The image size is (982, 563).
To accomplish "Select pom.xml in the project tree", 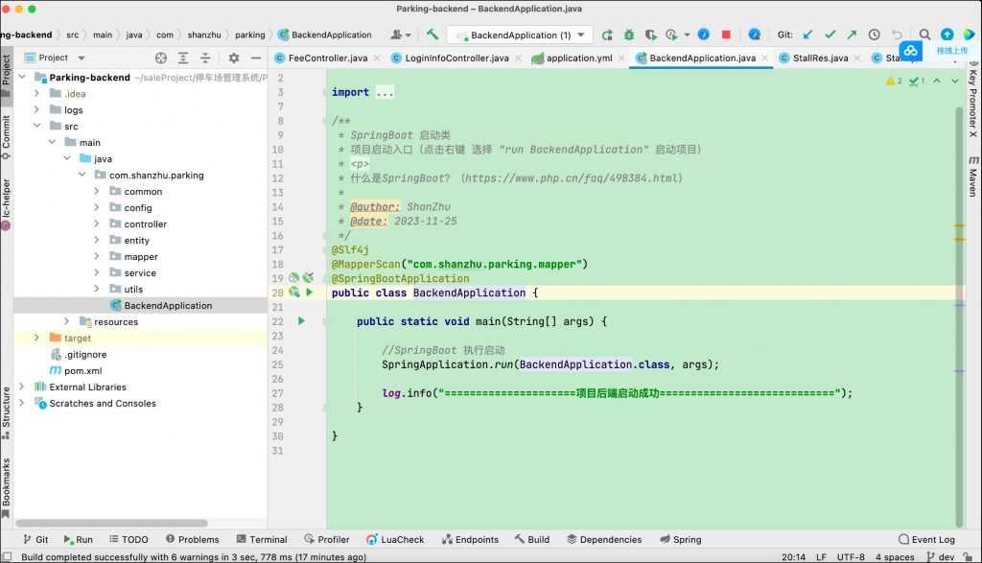I will [82, 371].
